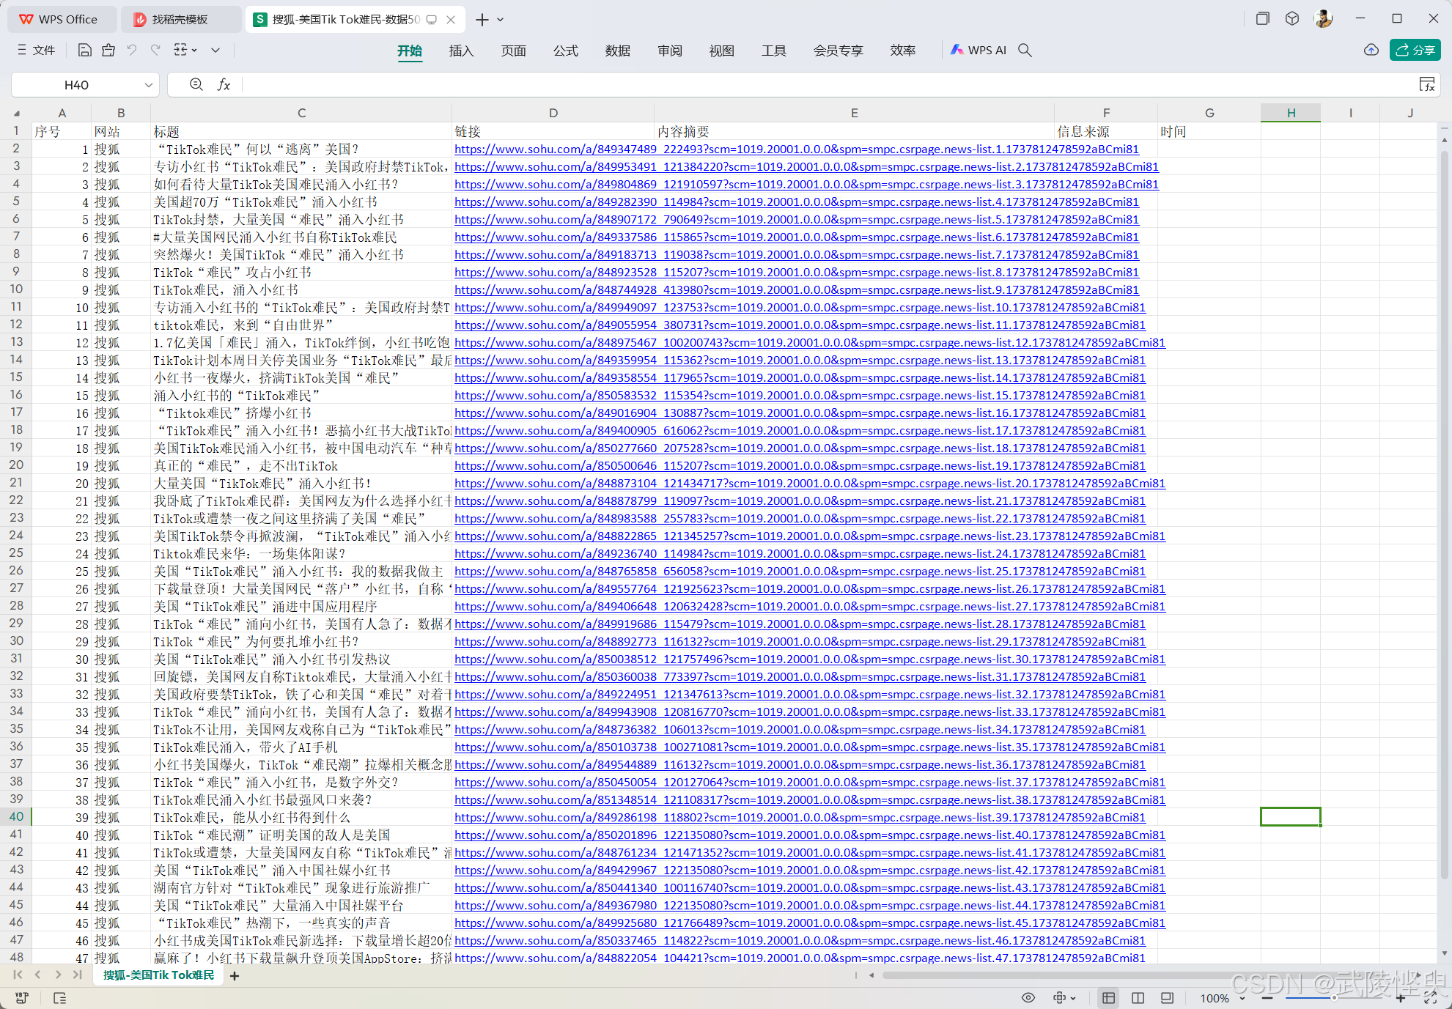
Task: Click the WPS AI button
Action: pyautogui.click(x=979, y=50)
